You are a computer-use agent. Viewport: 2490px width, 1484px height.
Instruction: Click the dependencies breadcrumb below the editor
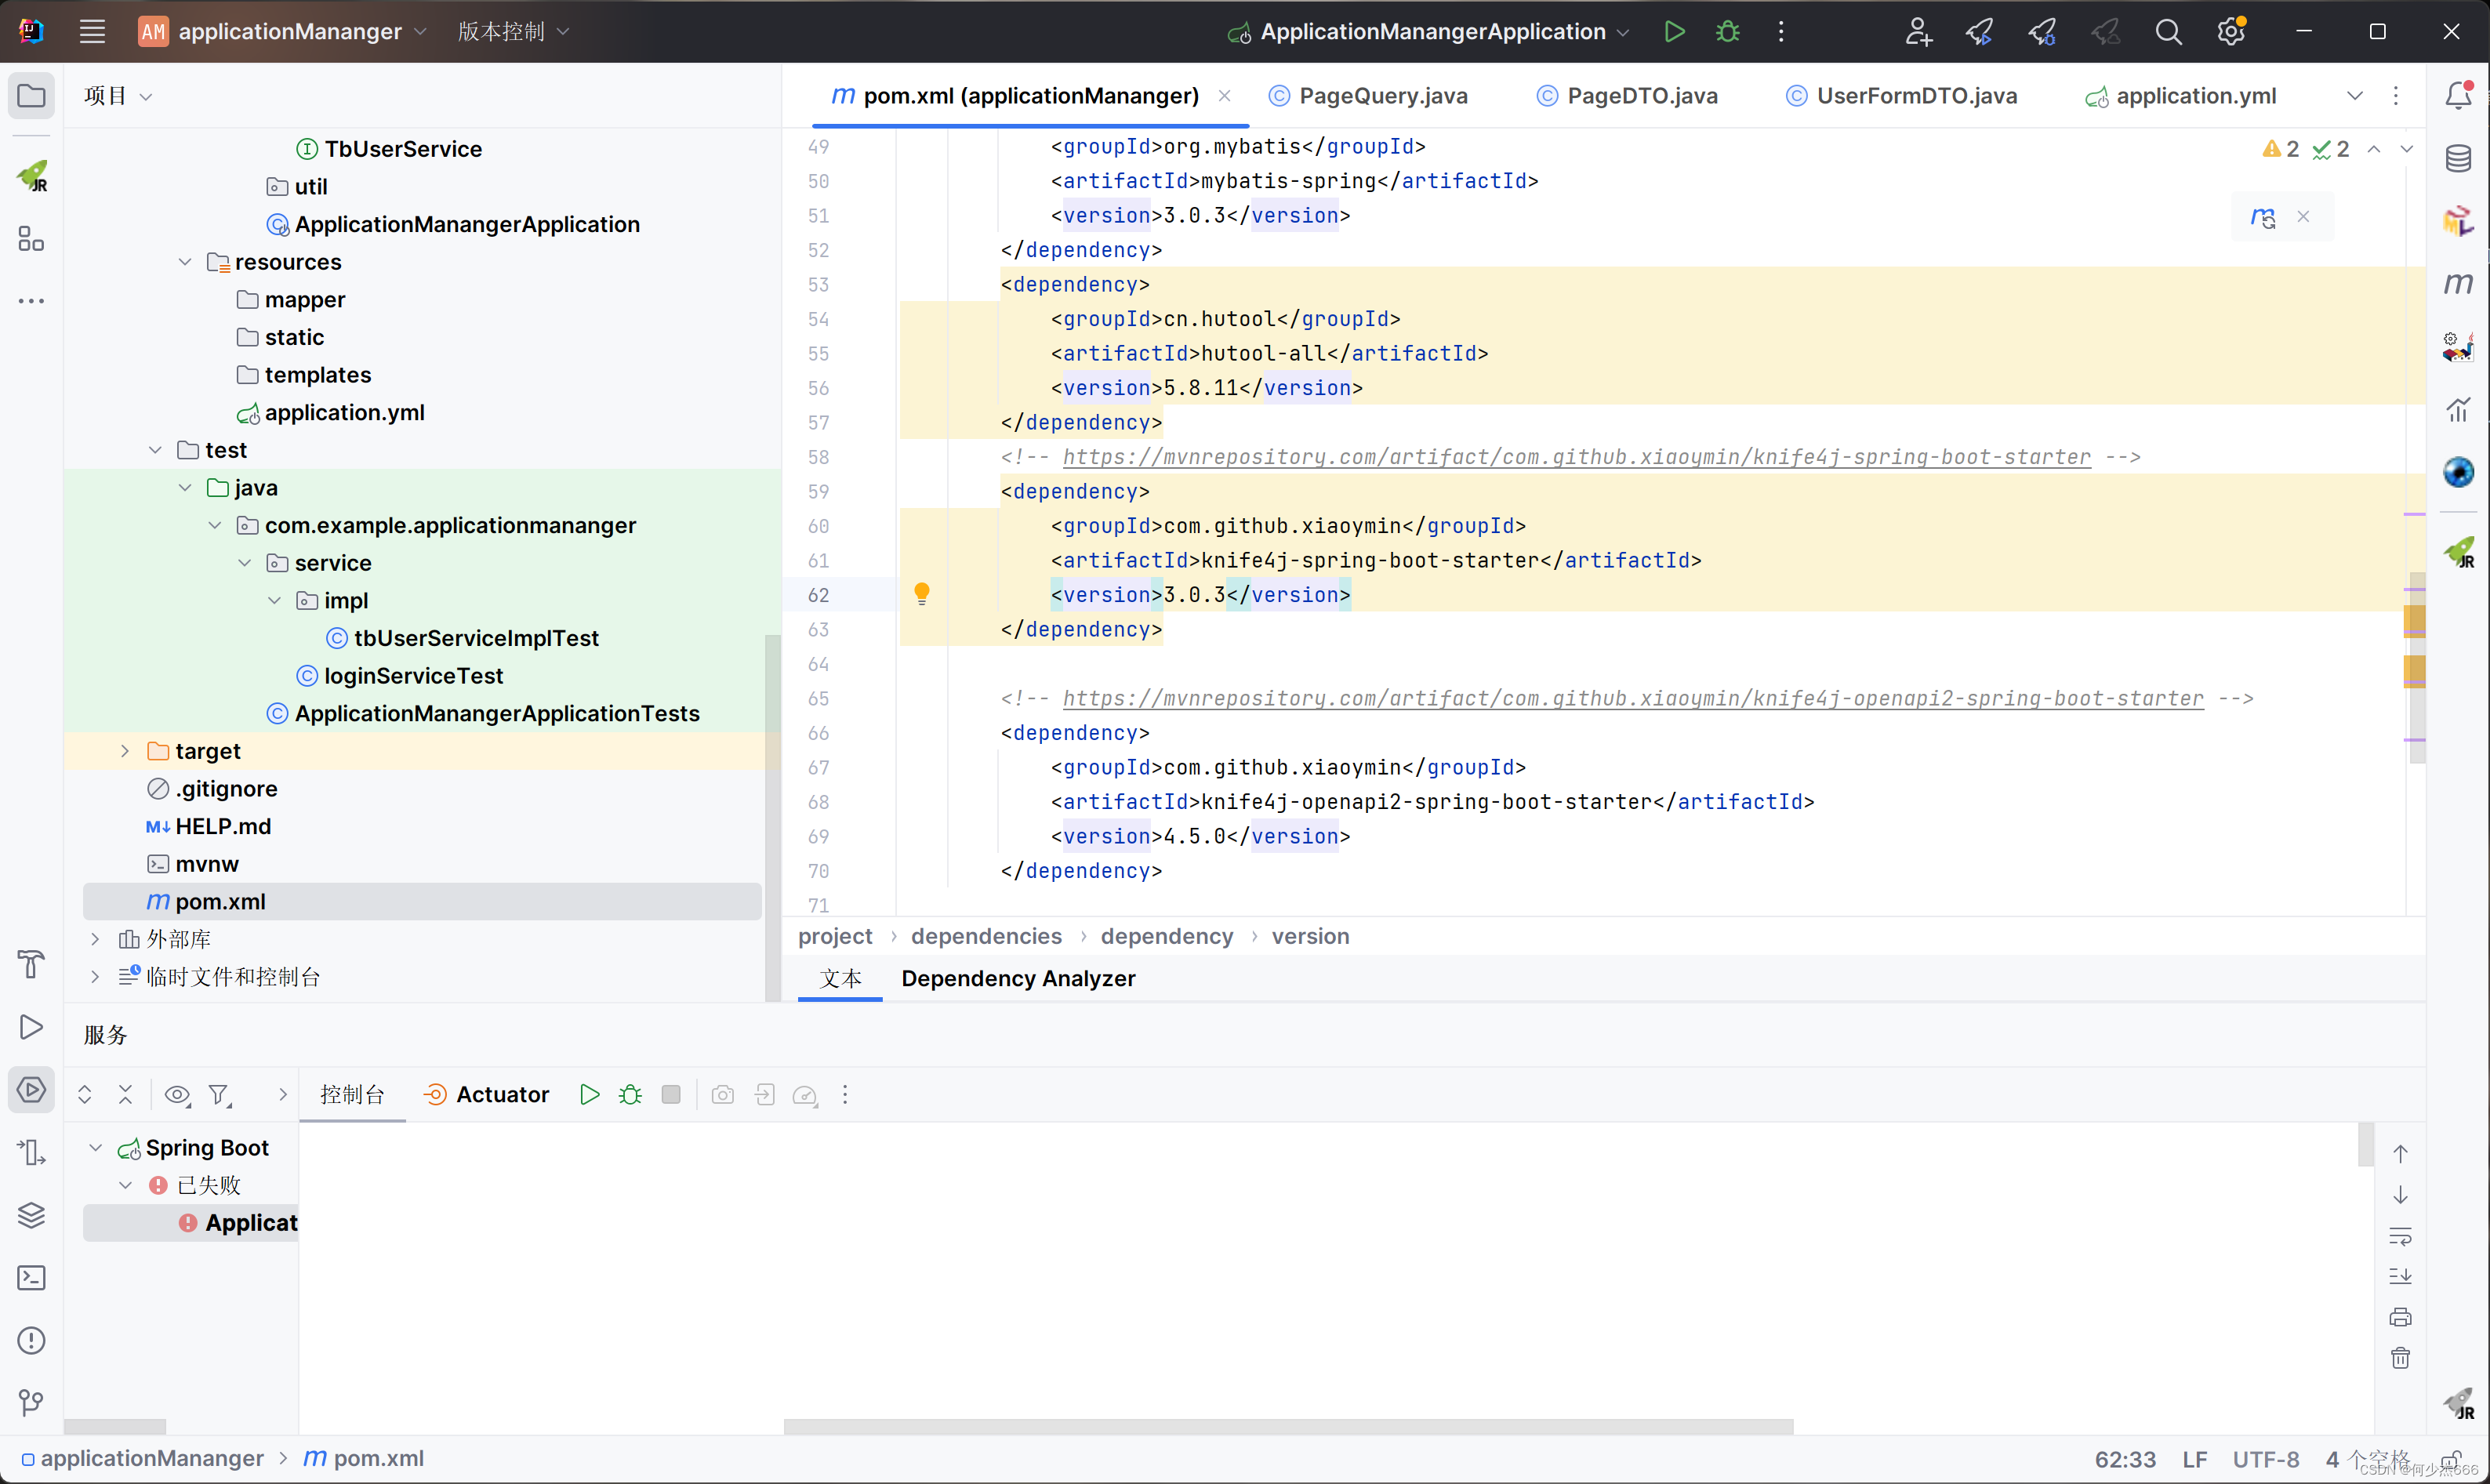[x=986, y=936]
